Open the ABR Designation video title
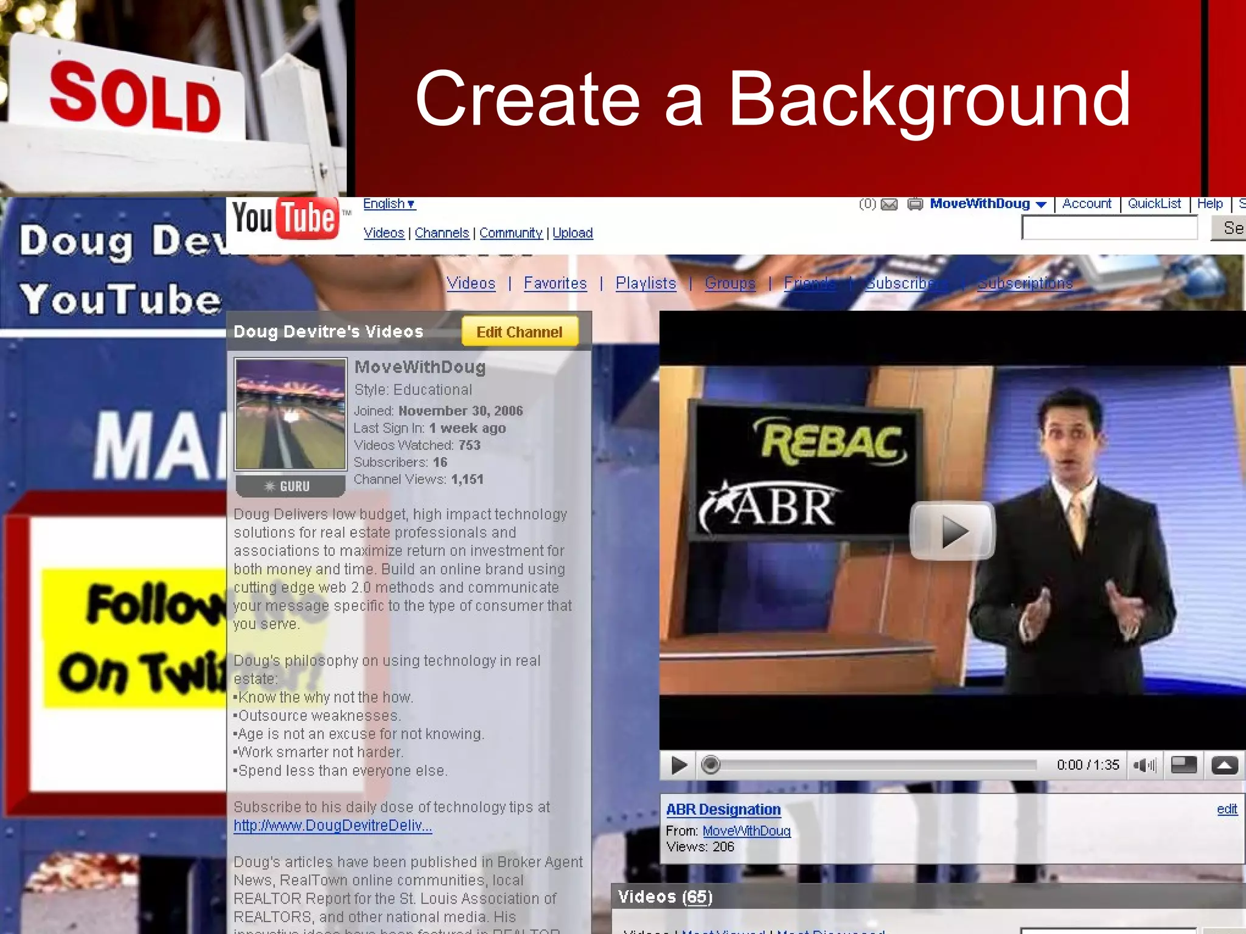Image resolution: width=1246 pixels, height=934 pixels. pos(723,809)
